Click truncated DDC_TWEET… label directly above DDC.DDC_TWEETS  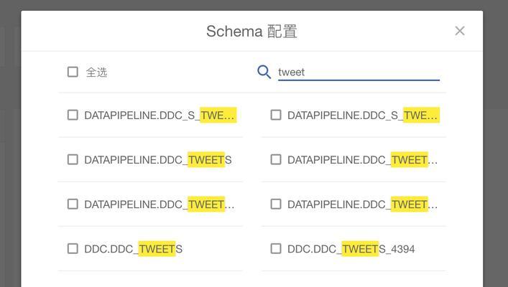pos(160,204)
